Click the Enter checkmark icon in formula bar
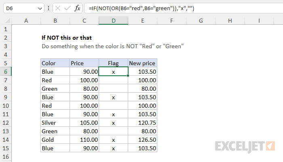Viewport: 283px width, 162px height. pos(68,8)
